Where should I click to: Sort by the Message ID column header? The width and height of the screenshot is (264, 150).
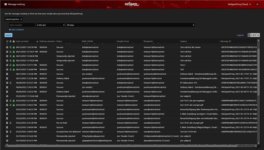pyautogui.click(x=226, y=41)
